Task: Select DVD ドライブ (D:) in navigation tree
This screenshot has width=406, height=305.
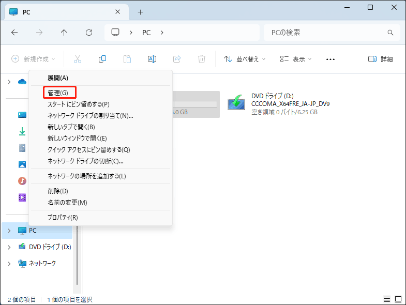Action: point(37,247)
